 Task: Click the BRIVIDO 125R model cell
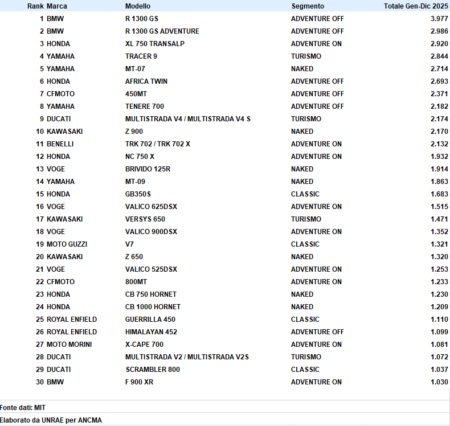click(x=148, y=169)
